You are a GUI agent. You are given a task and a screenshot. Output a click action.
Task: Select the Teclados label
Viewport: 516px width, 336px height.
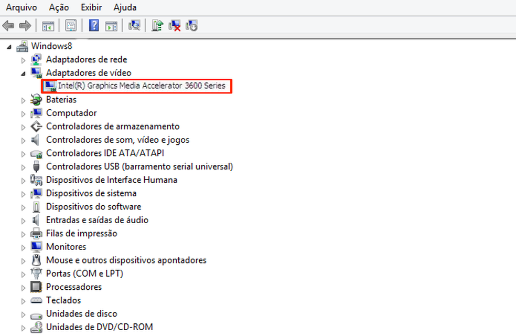[x=63, y=300]
